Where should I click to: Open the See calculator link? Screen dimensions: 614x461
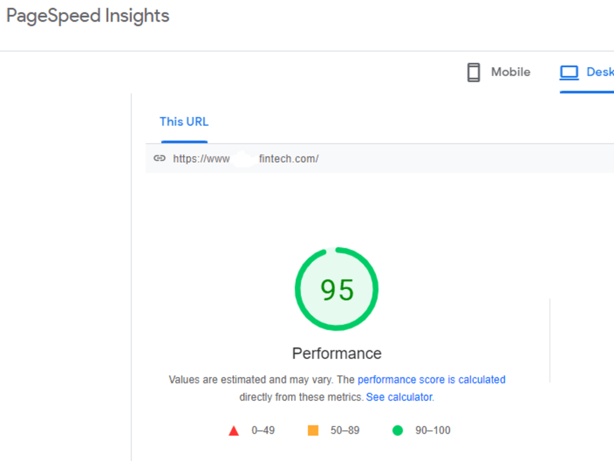pos(400,397)
